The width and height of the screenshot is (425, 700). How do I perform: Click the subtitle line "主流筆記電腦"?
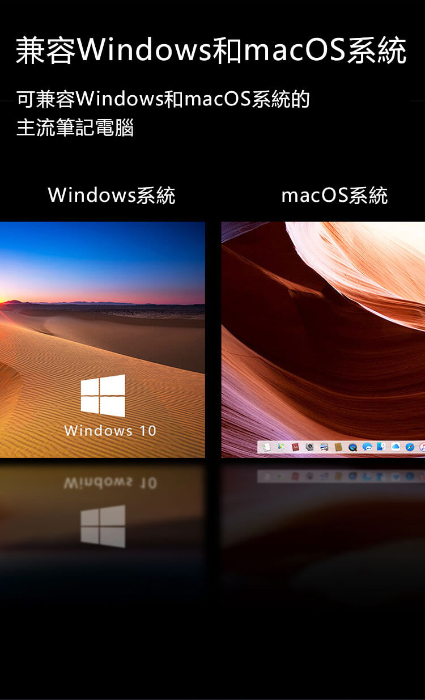(x=75, y=128)
